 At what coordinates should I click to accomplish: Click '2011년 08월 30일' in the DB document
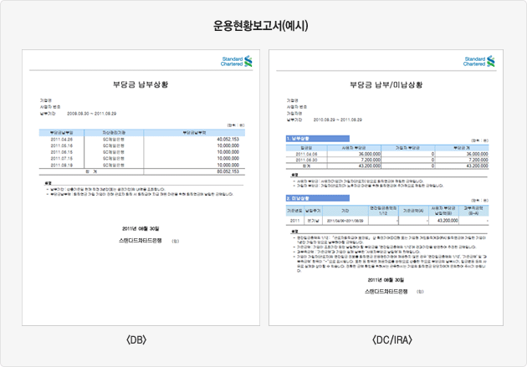pyautogui.click(x=141, y=229)
